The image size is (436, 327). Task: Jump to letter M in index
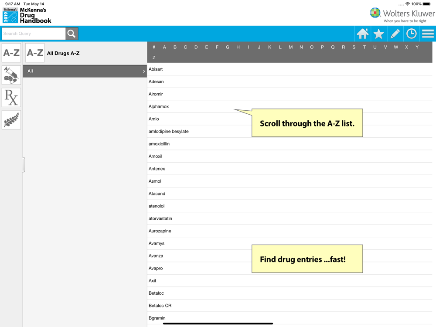[x=290, y=47]
